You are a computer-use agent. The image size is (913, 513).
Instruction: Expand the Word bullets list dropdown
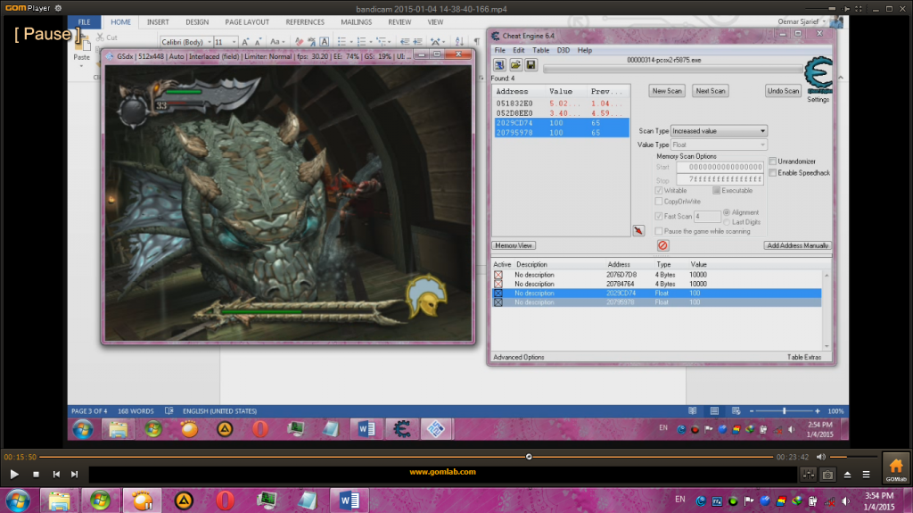click(x=351, y=42)
